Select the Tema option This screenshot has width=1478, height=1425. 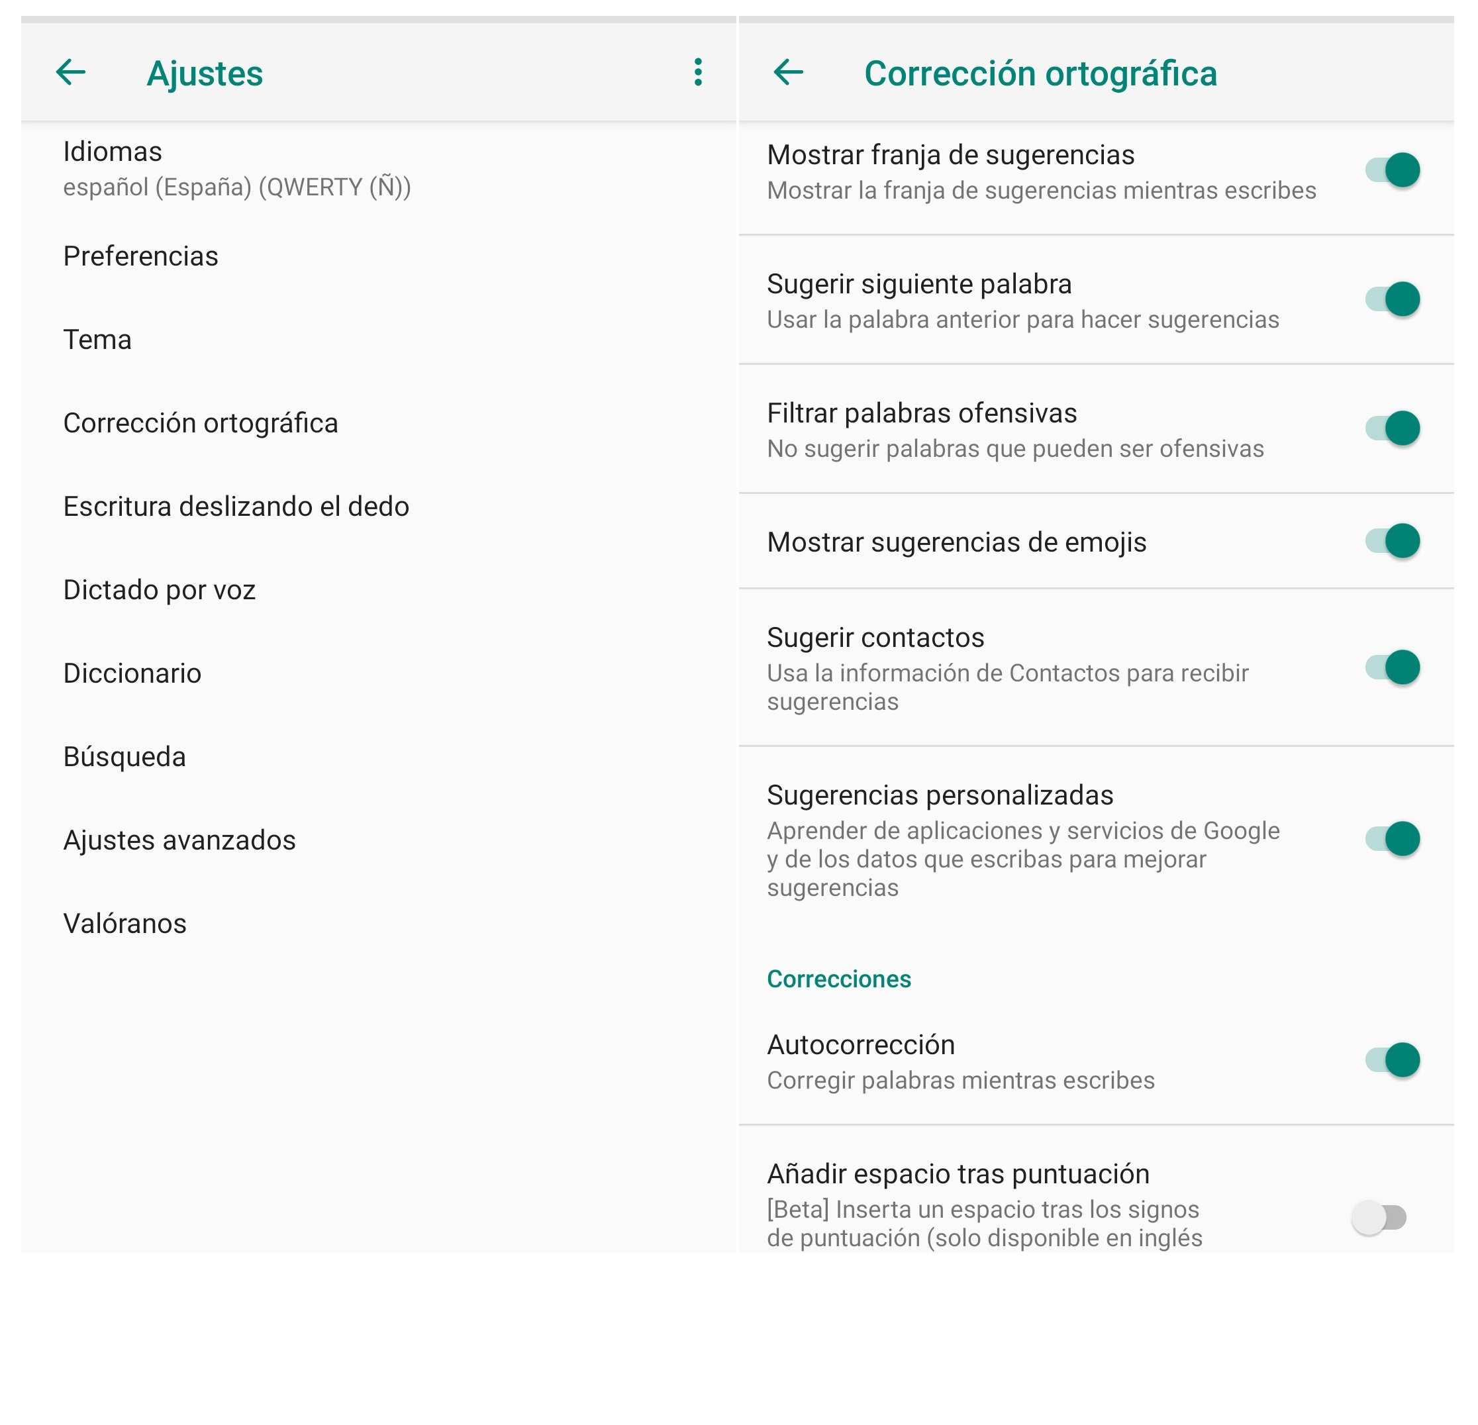click(97, 340)
